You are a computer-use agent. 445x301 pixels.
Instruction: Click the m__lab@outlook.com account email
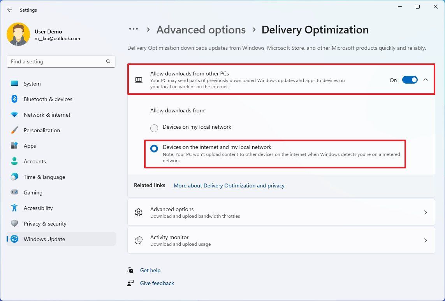pyautogui.click(x=57, y=38)
